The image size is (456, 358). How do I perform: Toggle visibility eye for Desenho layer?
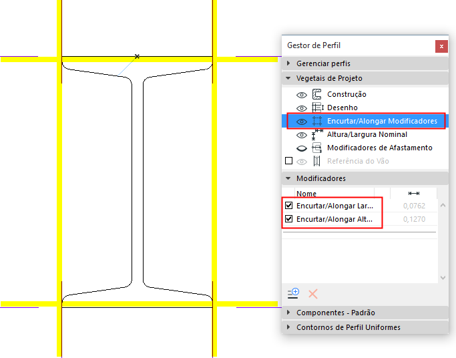[302, 108]
